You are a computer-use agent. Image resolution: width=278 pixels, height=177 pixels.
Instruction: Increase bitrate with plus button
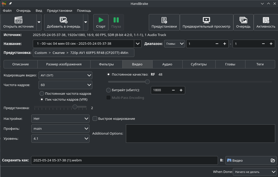point(181,90)
